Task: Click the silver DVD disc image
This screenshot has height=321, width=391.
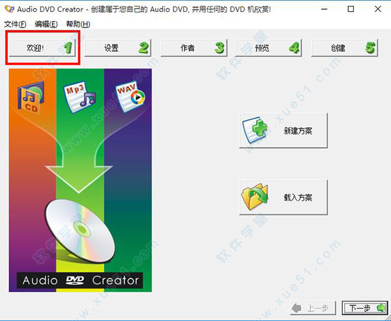Action: pos(80,229)
